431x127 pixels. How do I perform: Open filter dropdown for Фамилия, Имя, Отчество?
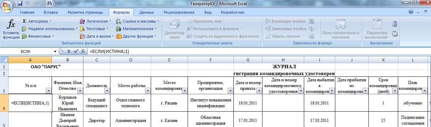(80, 91)
